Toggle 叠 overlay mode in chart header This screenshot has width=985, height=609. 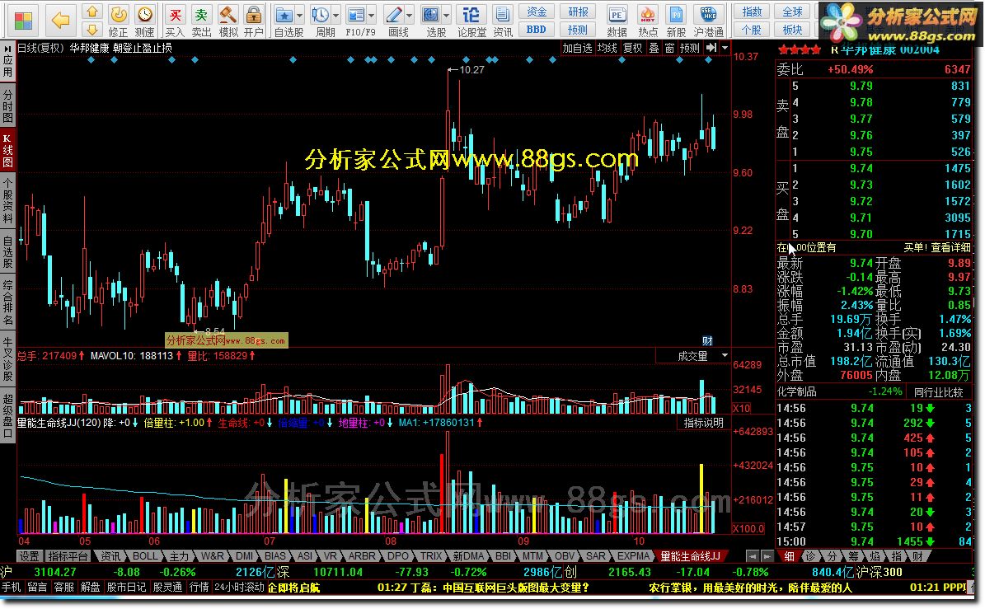coord(654,48)
